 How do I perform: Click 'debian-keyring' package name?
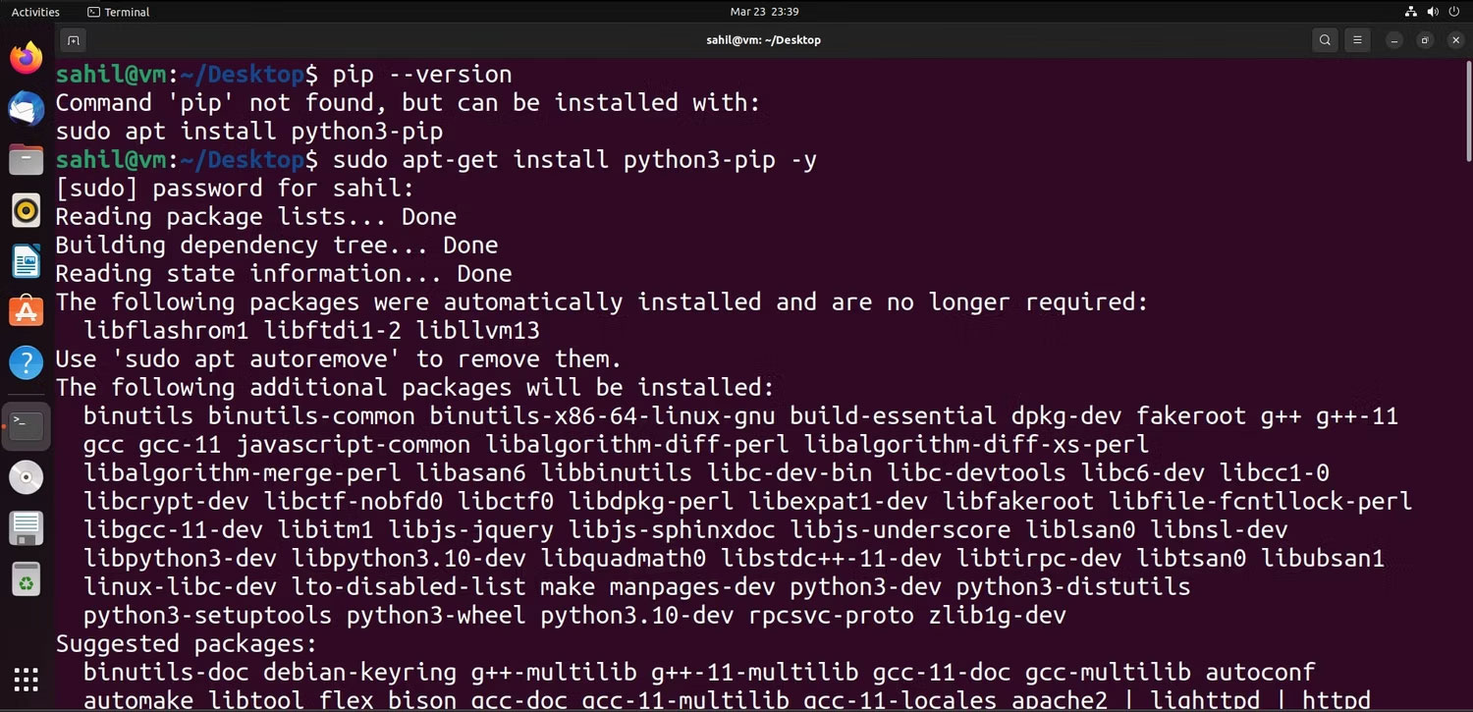(360, 673)
